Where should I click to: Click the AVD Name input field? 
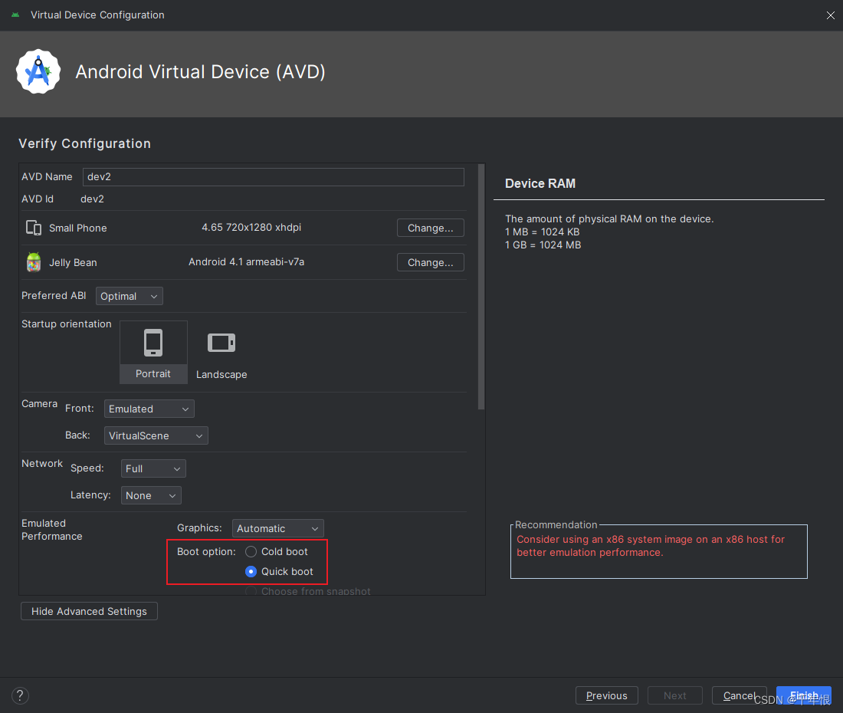point(273,177)
